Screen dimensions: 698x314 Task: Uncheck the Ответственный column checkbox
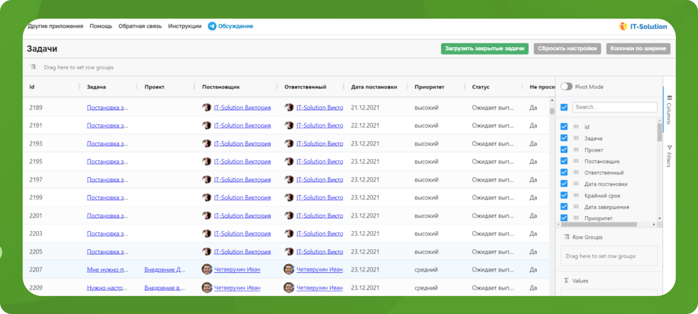[564, 172]
